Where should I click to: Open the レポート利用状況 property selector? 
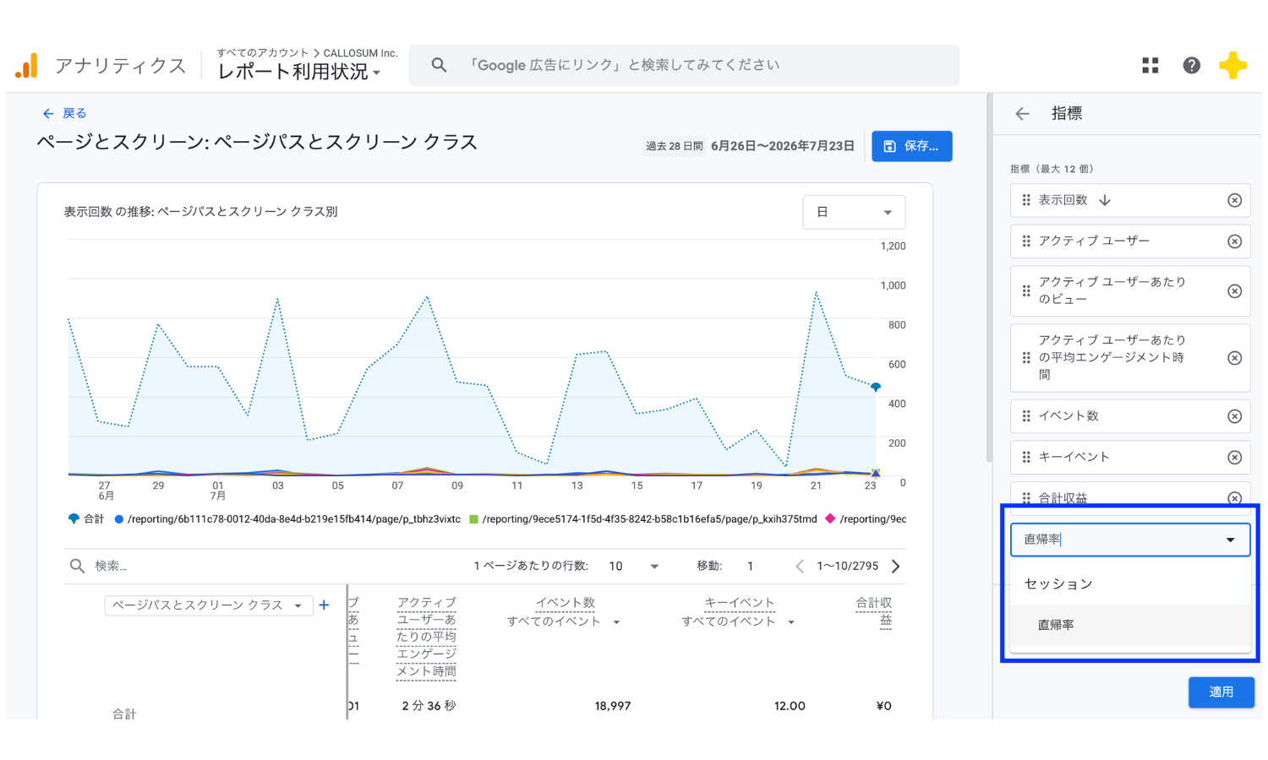(299, 72)
